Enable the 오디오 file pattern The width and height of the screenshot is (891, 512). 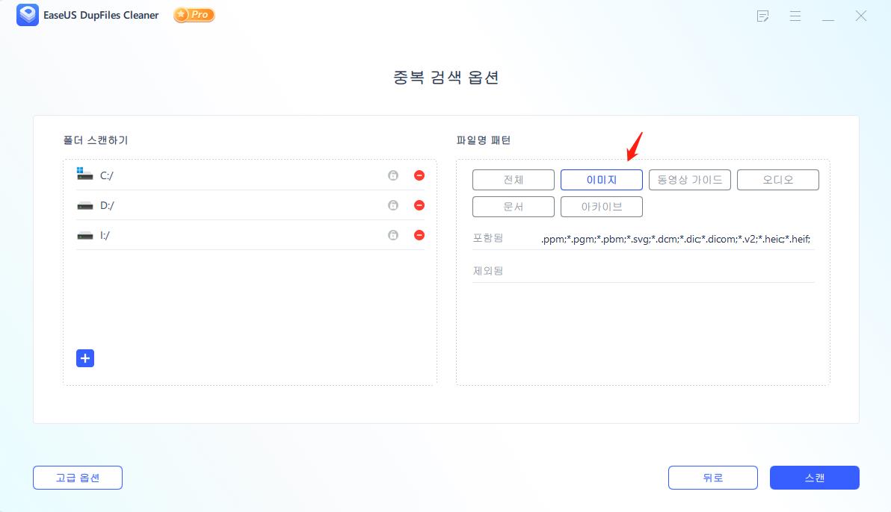tap(777, 179)
